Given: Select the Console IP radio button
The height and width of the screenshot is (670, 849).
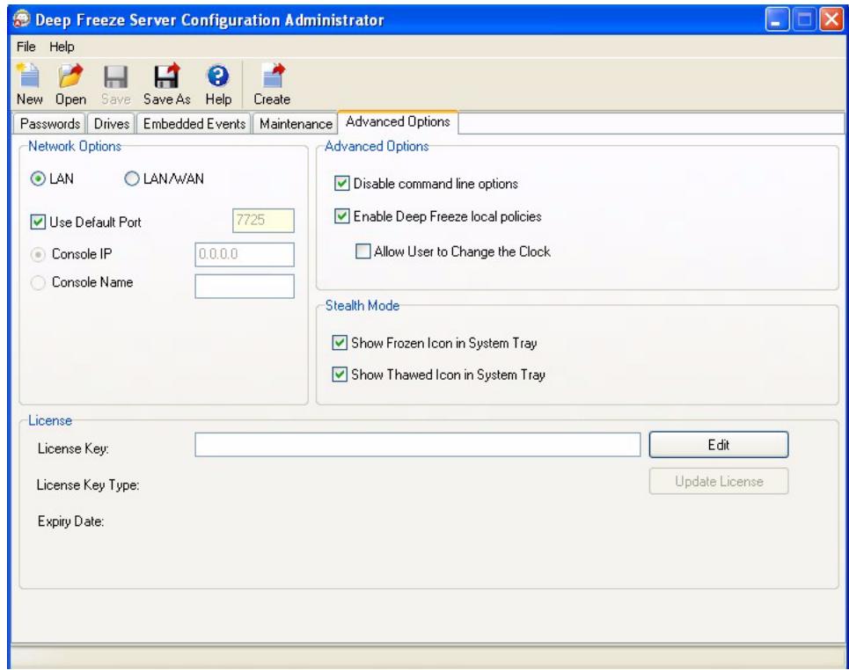Looking at the screenshot, I should [x=38, y=254].
